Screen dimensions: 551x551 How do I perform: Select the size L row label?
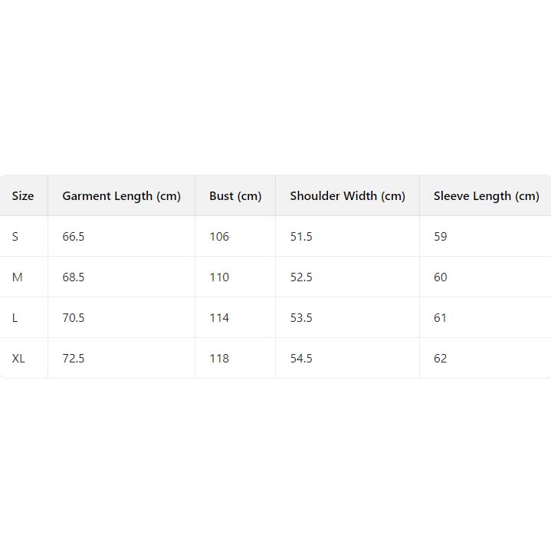pos(15,318)
